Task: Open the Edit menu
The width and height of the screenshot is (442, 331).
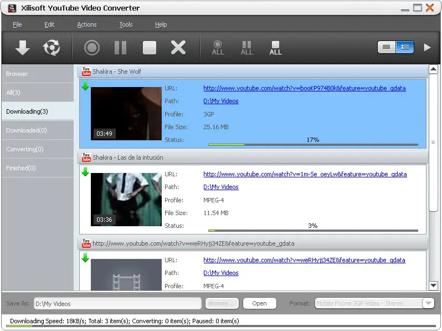Action: (49, 24)
